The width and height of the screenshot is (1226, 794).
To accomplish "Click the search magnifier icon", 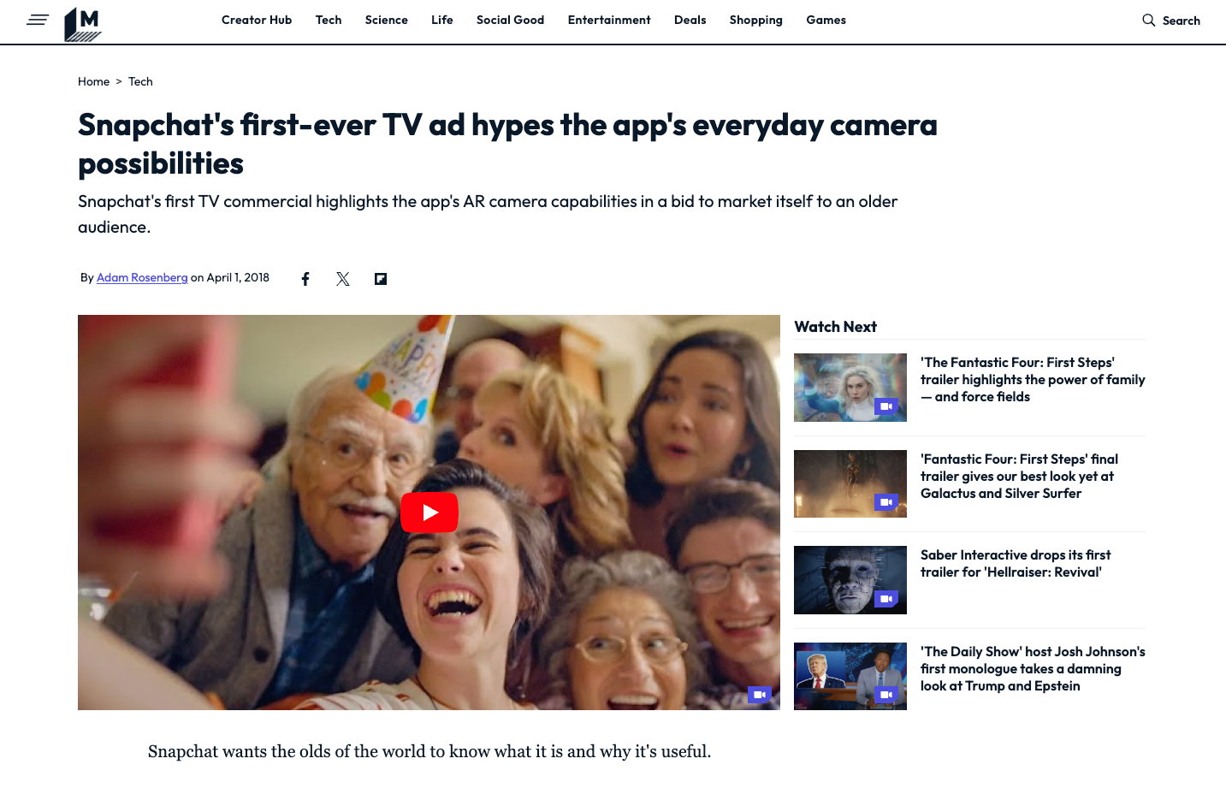I will tap(1149, 20).
